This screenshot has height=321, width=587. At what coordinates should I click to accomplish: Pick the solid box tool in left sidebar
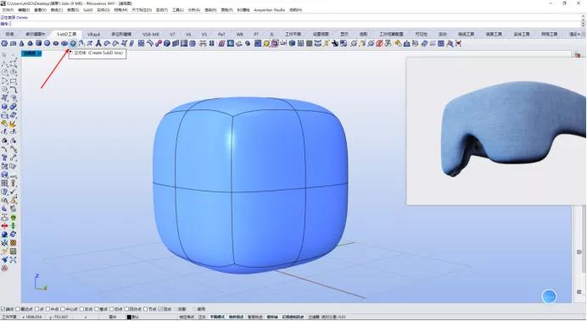pos(4,107)
